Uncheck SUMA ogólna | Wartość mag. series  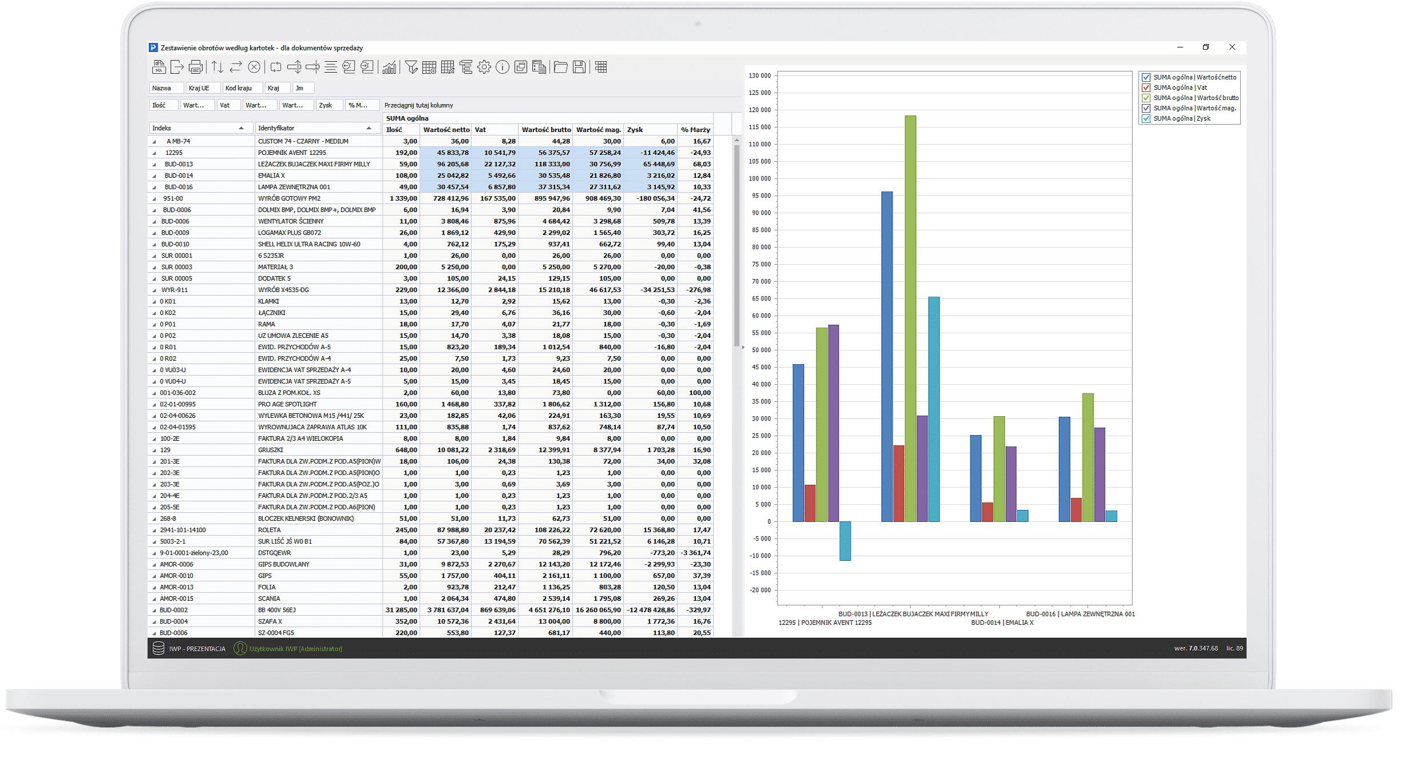click(1146, 108)
